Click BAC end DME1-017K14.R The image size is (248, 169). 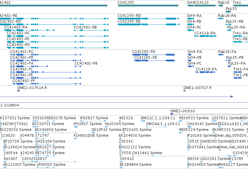tap(19, 91)
